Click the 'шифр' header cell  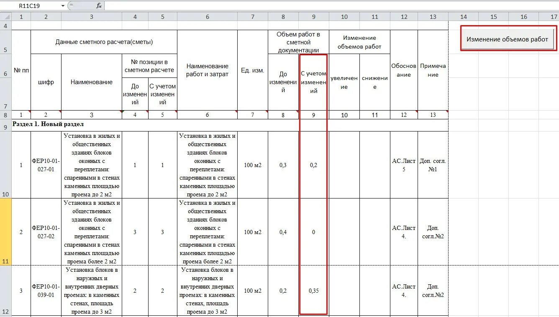[x=46, y=82]
